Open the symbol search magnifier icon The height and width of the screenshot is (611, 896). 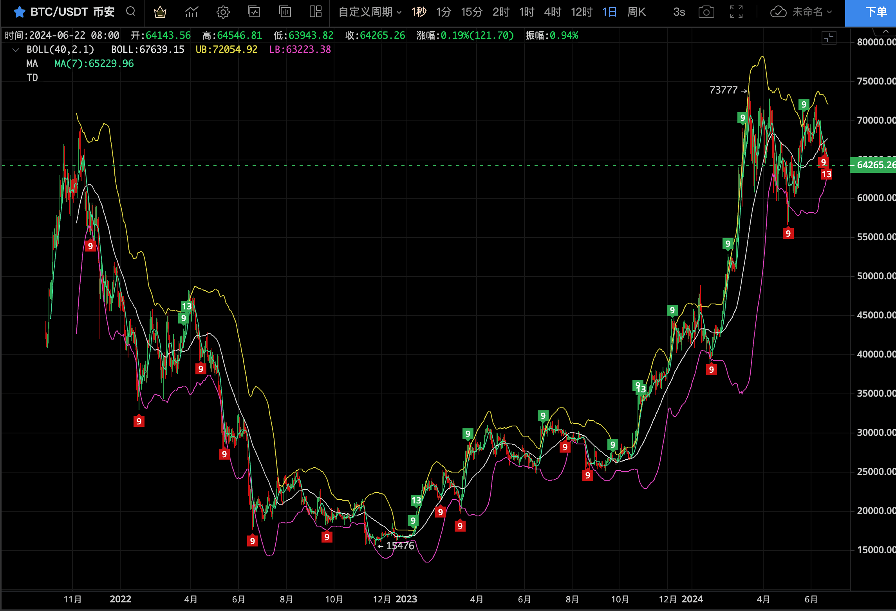[x=131, y=11]
